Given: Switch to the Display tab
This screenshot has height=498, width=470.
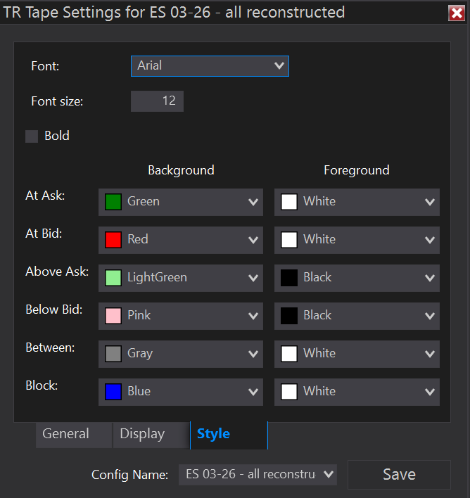Looking at the screenshot, I should [x=143, y=434].
